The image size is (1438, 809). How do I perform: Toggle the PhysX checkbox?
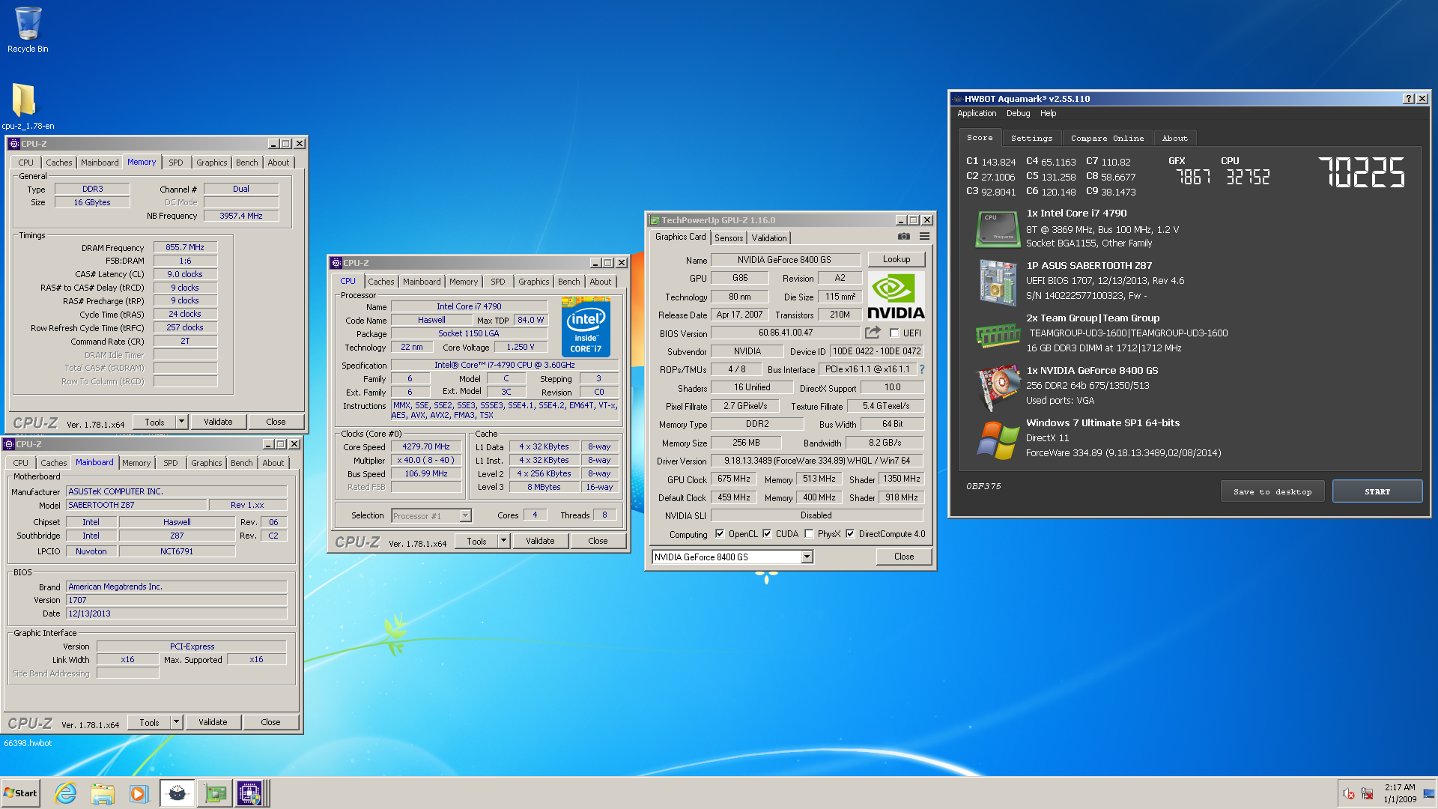tap(809, 534)
